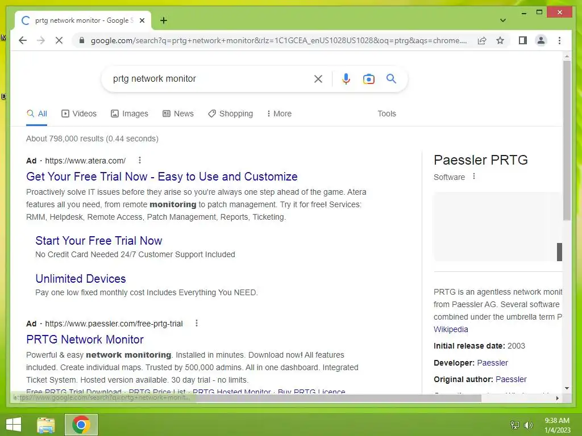582x436 pixels.
Task: Close the prtg network monitor tab
Action: pyautogui.click(x=142, y=20)
